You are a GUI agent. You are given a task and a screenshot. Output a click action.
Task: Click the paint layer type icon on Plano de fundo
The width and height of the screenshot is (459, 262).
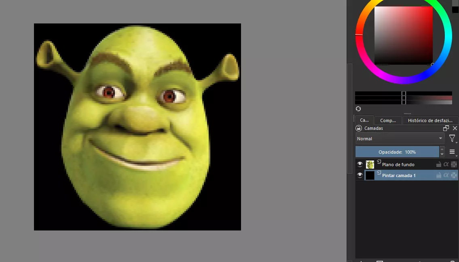coord(379,162)
